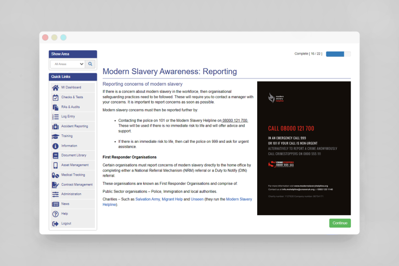The width and height of the screenshot is (399, 266).
Task: Click the search magnifier button
Action: click(x=90, y=64)
